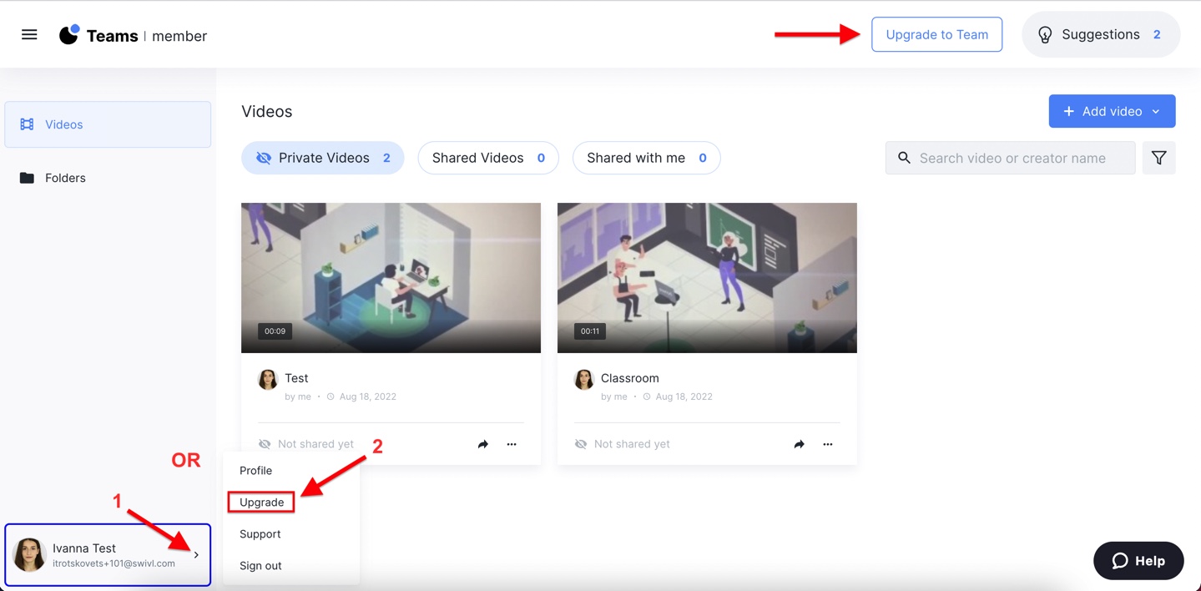Open three-dot menu on Classroom video

pyautogui.click(x=828, y=444)
